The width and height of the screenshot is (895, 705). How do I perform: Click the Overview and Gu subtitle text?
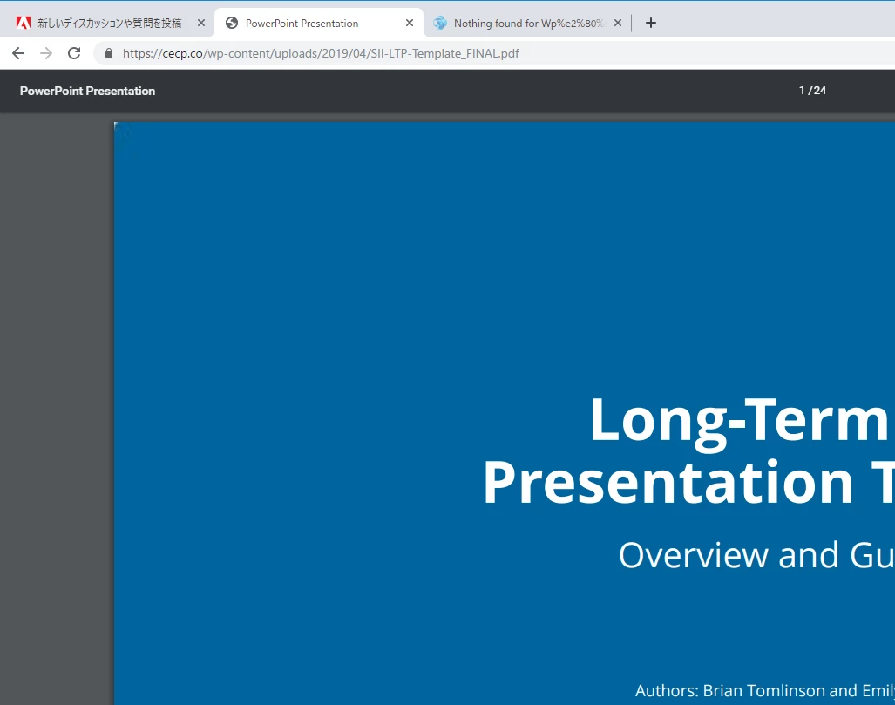pos(756,555)
